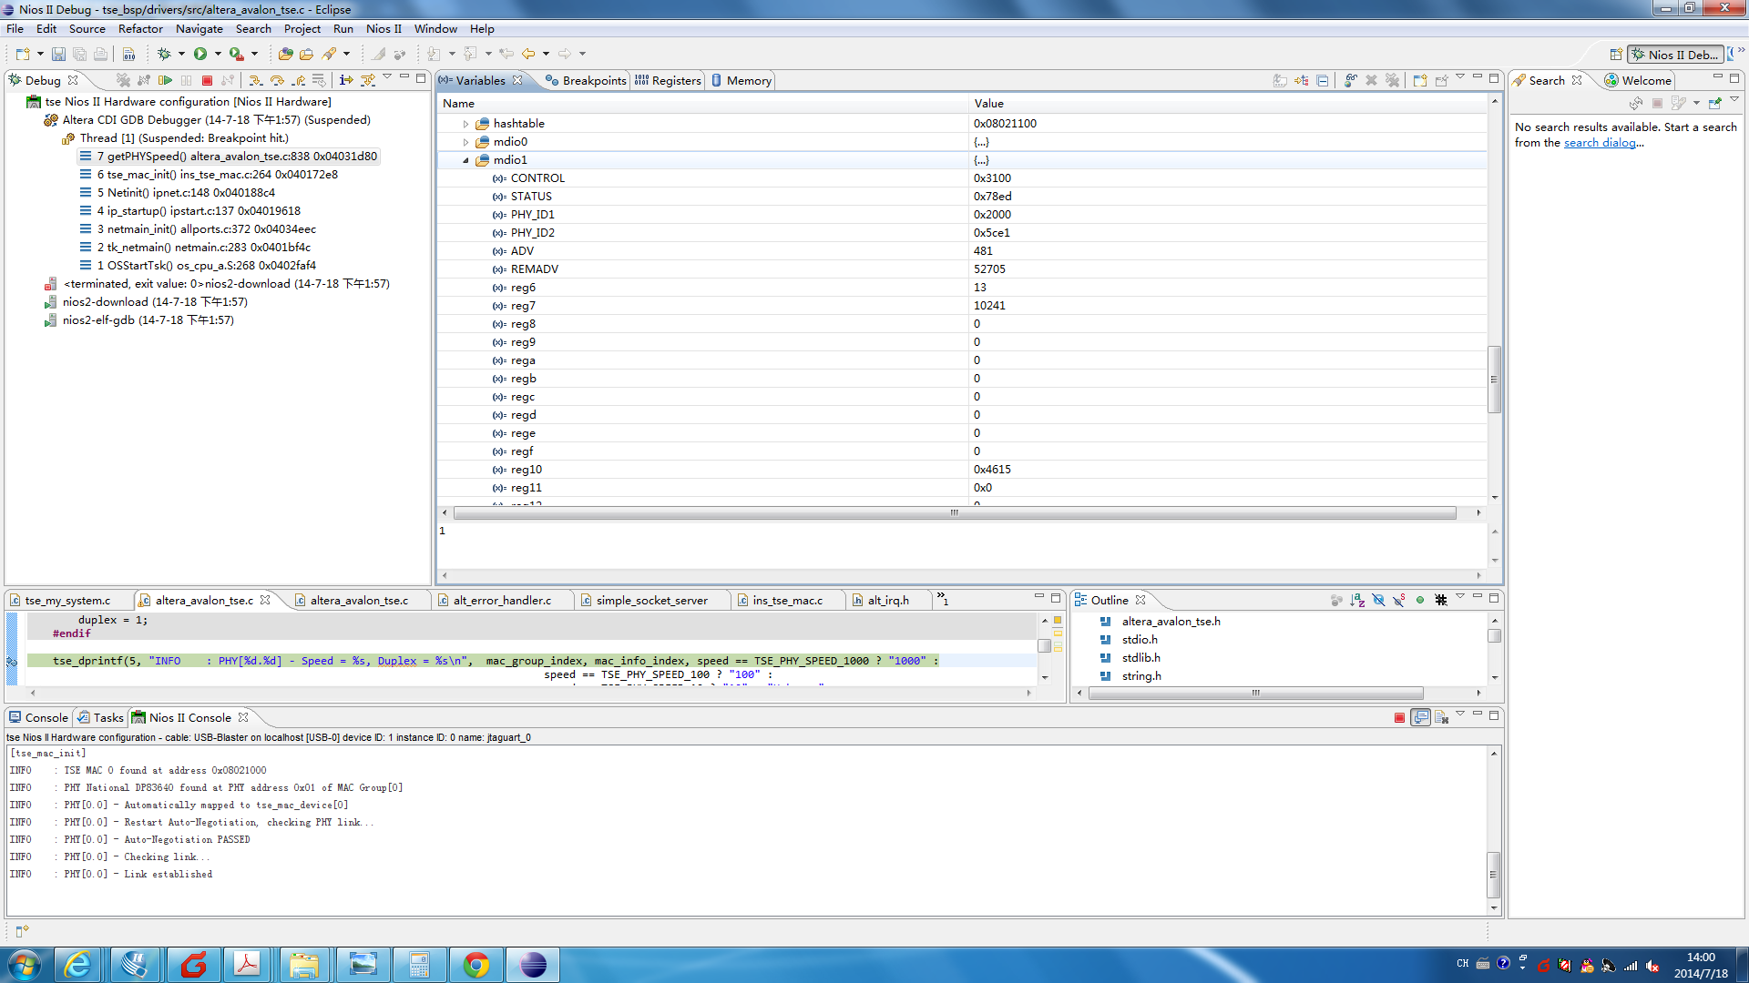The height and width of the screenshot is (983, 1749).
Task: Toggle Hide Static Members in Outline view
Action: pyautogui.click(x=1399, y=600)
